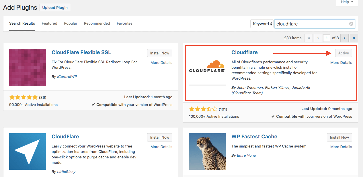Open the Recommended plugins tab

coord(97,23)
